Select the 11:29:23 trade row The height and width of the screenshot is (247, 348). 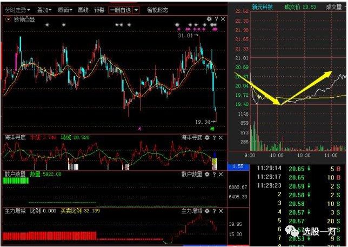point(298,186)
